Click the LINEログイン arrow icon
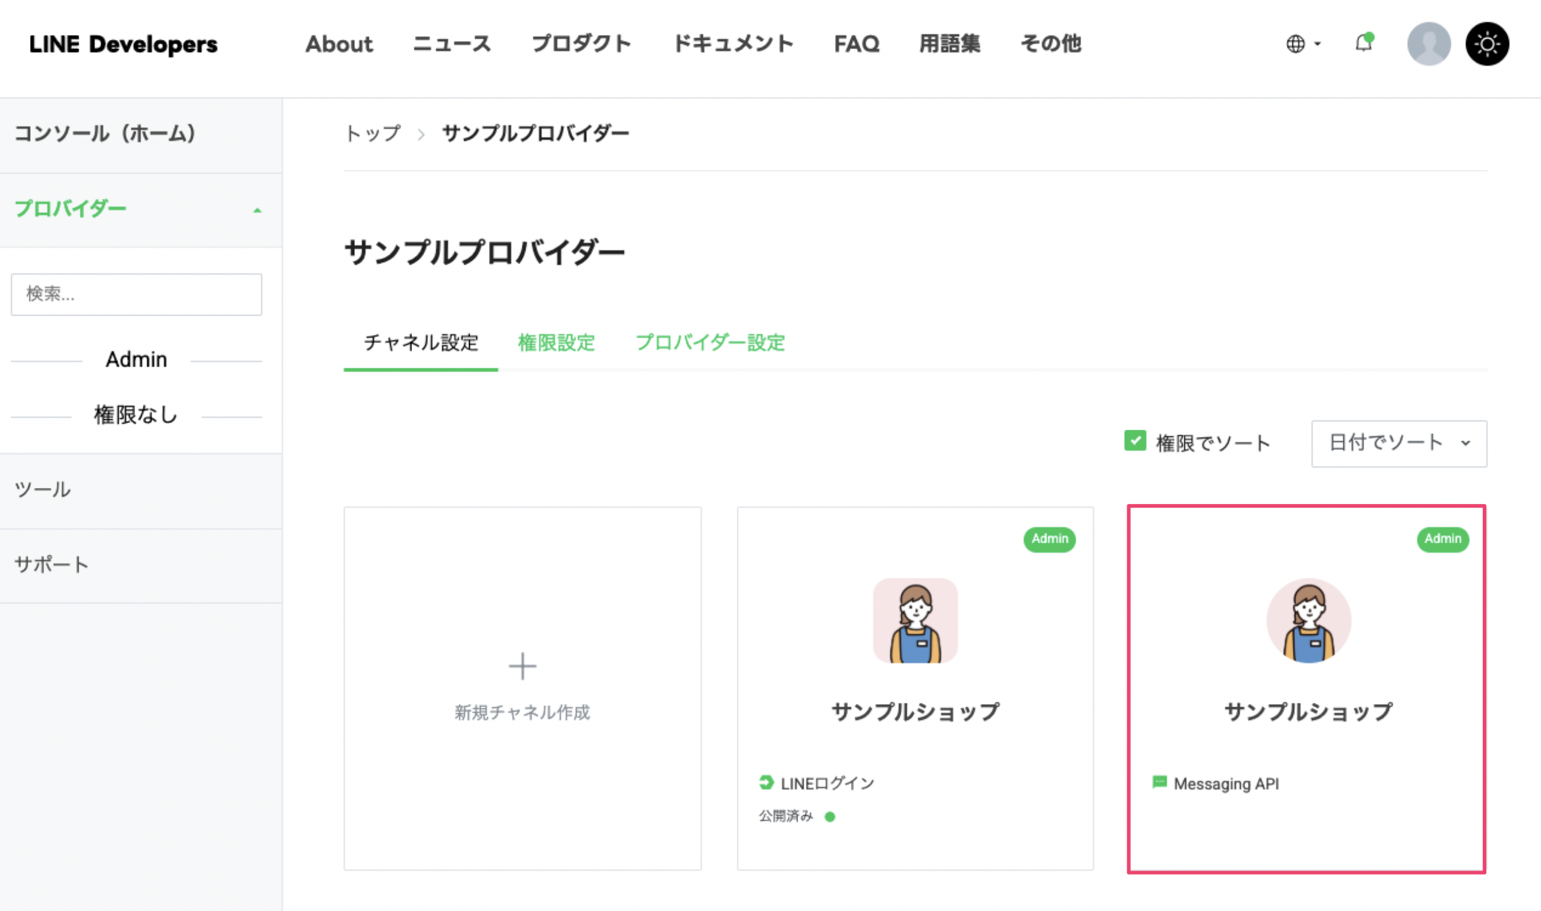Viewport: 1541px width, 911px height. [766, 782]
